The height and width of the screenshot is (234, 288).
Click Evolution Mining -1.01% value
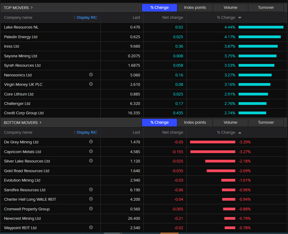tap(245, 180)
